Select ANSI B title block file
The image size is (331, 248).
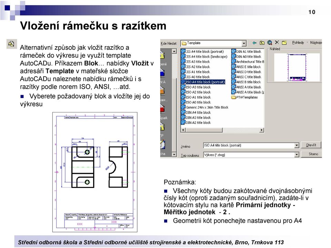click(246, 82)
